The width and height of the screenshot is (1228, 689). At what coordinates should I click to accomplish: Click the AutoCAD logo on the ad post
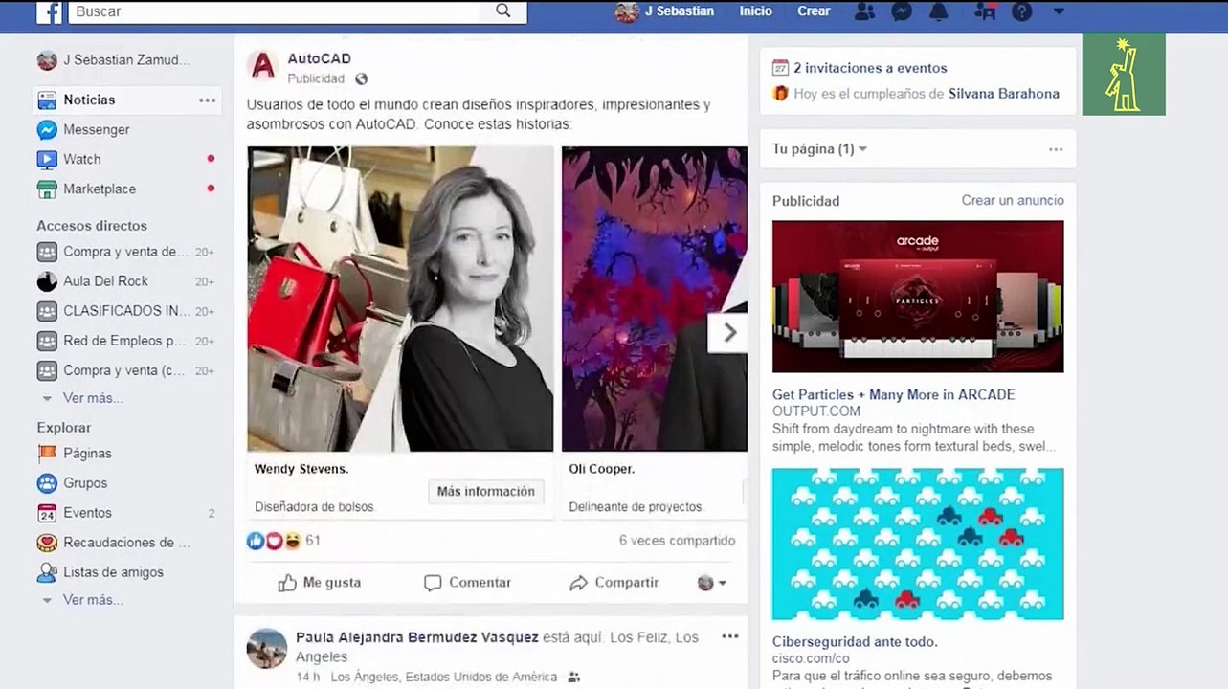coord(262,67)
